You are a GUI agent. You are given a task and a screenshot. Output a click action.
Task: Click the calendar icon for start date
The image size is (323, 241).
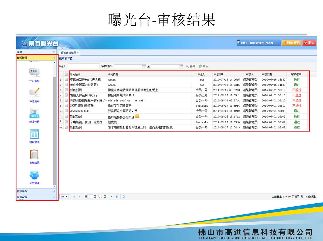(x=144, y=66)
